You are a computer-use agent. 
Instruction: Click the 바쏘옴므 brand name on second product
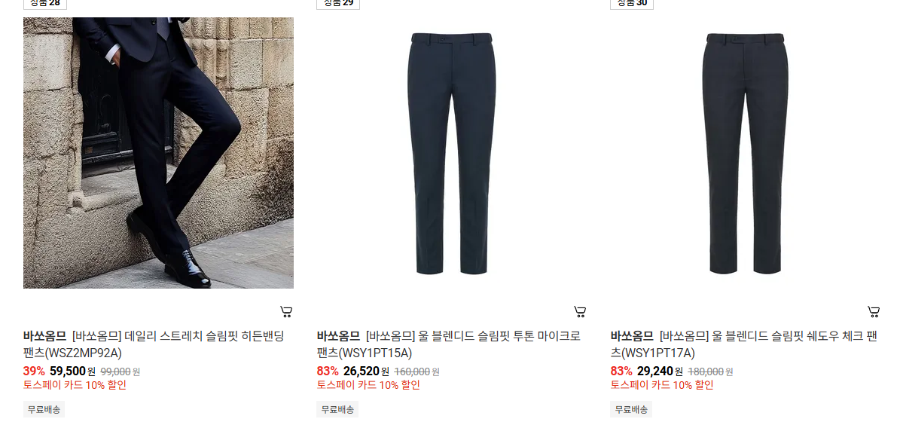[x=338, y=336]
